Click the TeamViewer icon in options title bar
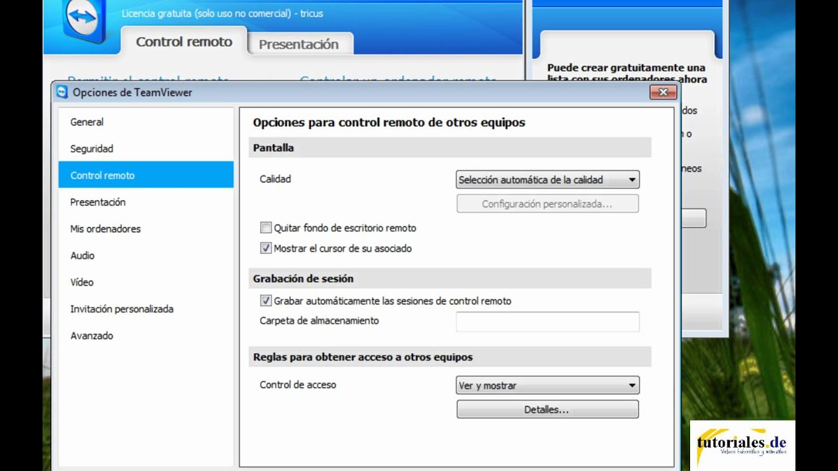The image size is (838, 471). tap(62, 92)
